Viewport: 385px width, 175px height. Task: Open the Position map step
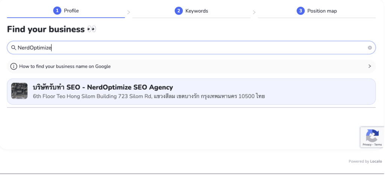click(x=322, y=11)
